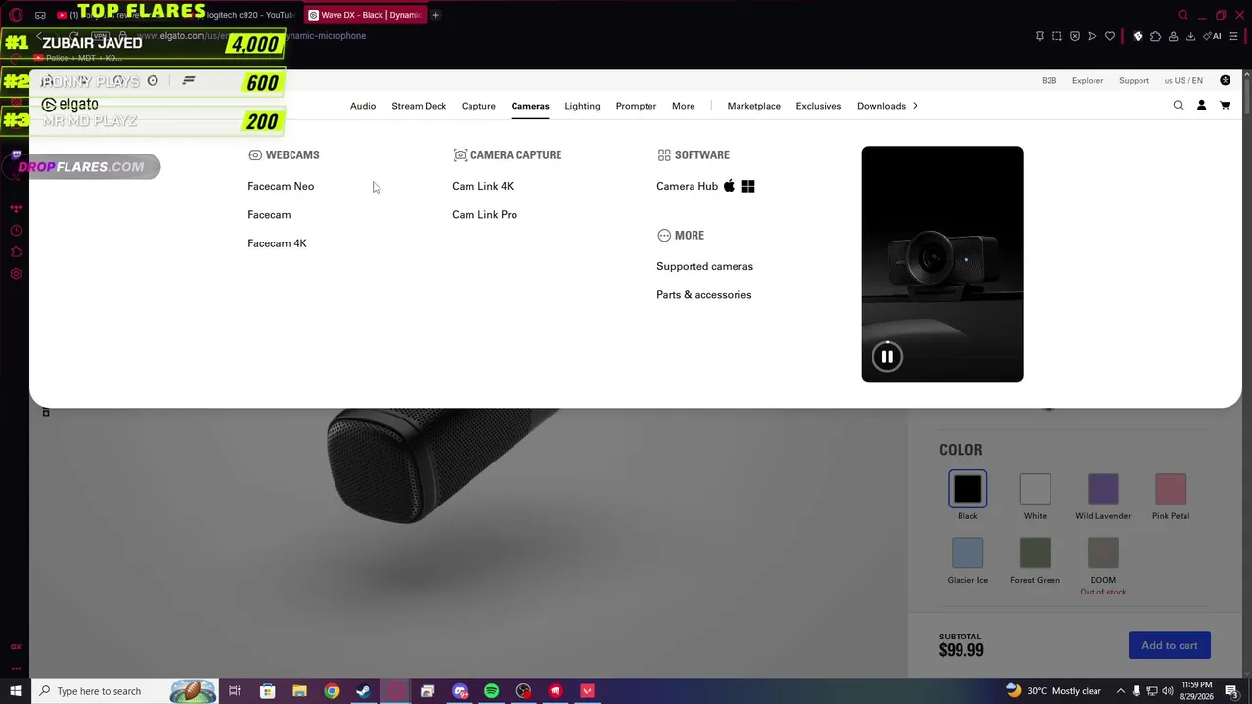Open the browser downloads icon
Image resolution: width=1252 pixels, height=704 pixels.
point(1190,36)
